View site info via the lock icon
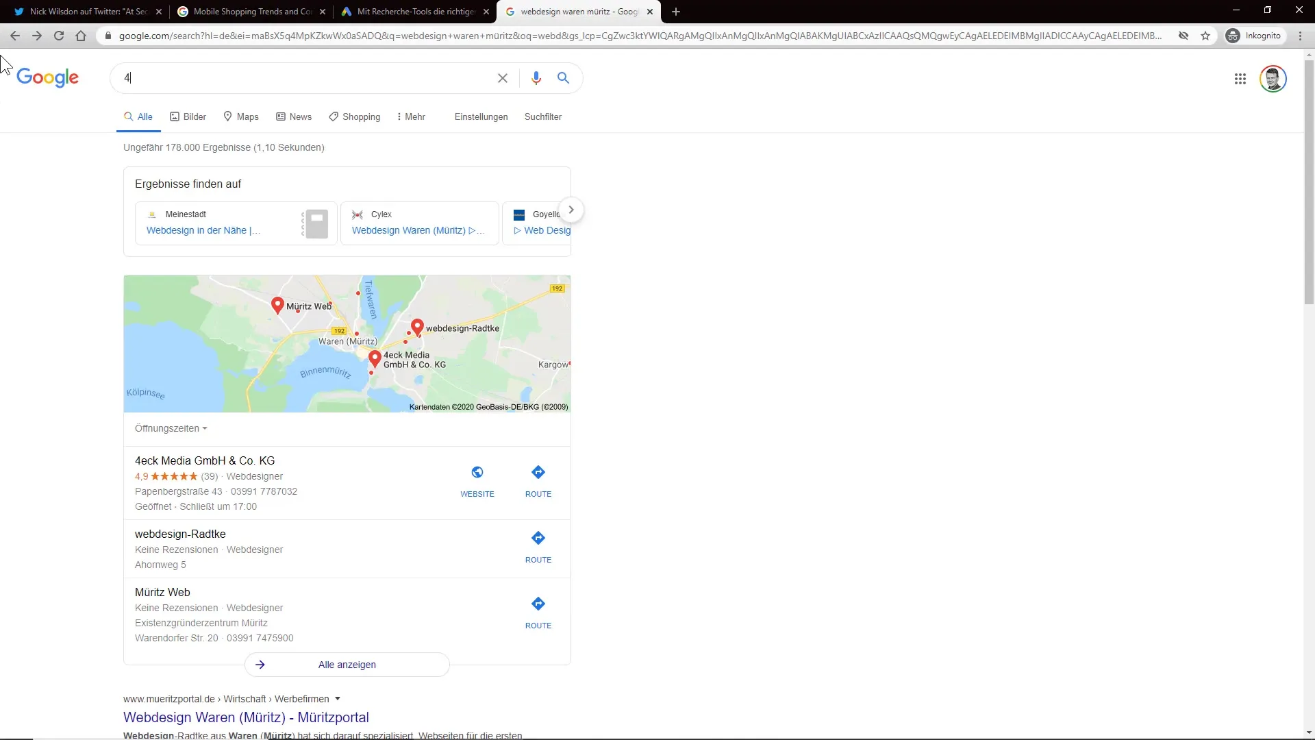This screenshot has width=1315, height=740. pos(108,36)
